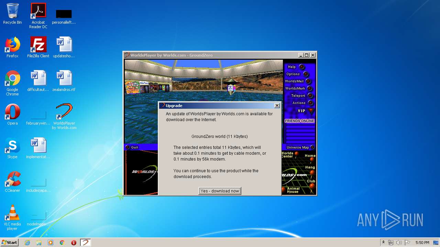Open the volume speaker tray icon

[399, 243]
